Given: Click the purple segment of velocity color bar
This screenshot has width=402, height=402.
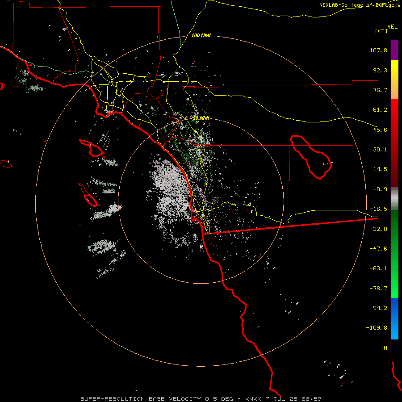Looking at the screenshot, I should point(394,50).
